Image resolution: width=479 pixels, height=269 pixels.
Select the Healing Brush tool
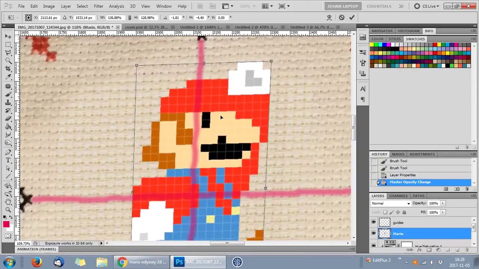point(8,86)
